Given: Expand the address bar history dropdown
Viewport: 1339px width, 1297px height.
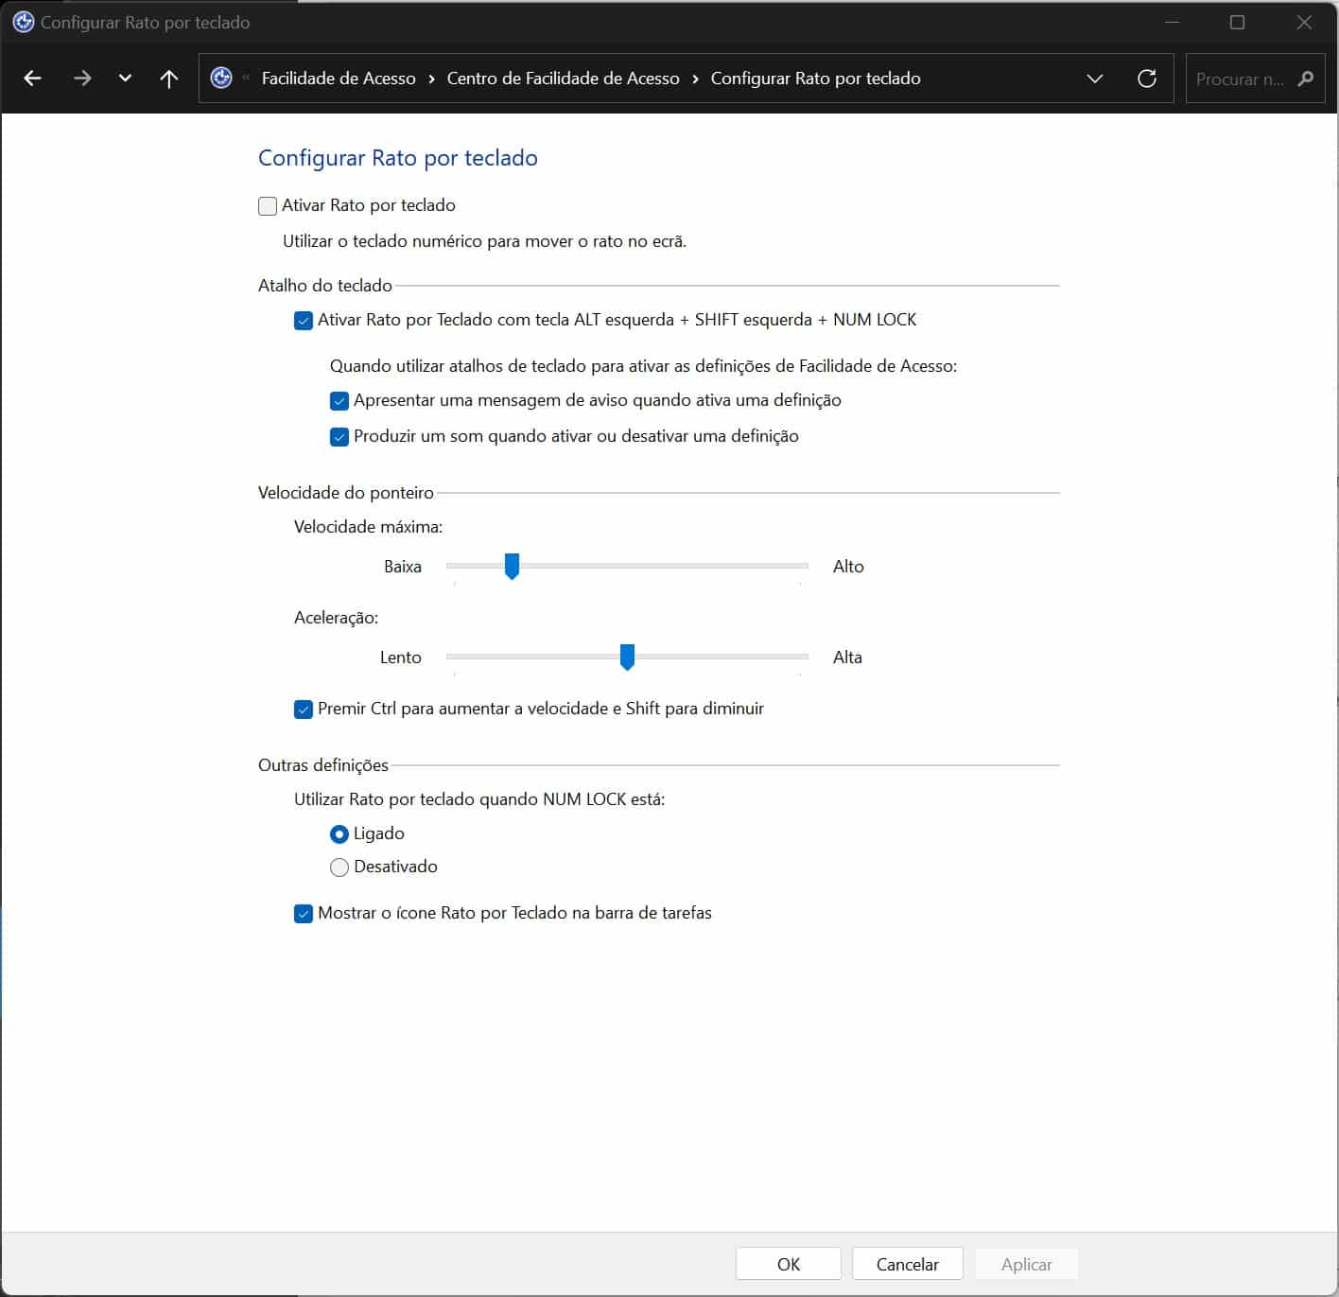Looking at the screenshot, I should 1095,79.
